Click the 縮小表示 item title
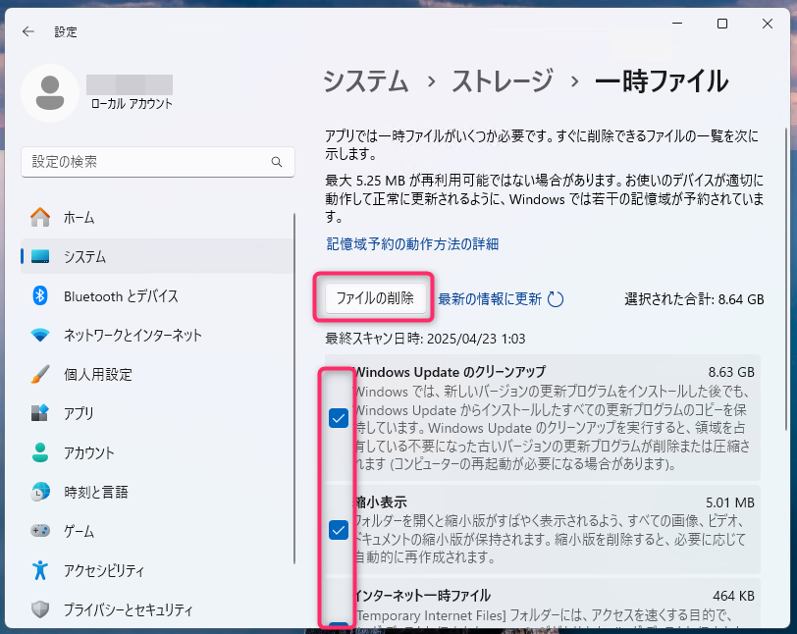The image size is (797, 634). (381, 502)
